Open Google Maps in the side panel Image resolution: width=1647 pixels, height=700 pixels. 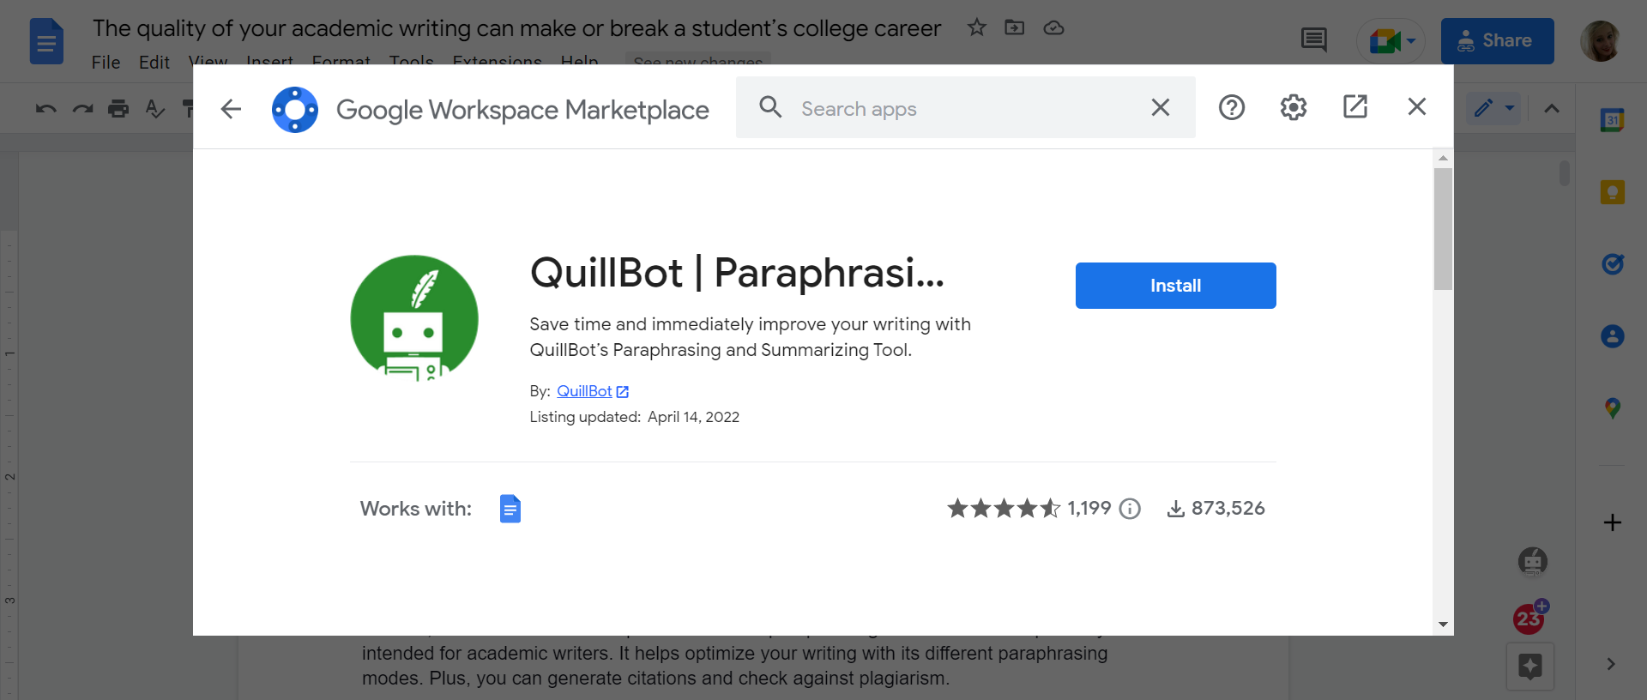(1613, 408)
